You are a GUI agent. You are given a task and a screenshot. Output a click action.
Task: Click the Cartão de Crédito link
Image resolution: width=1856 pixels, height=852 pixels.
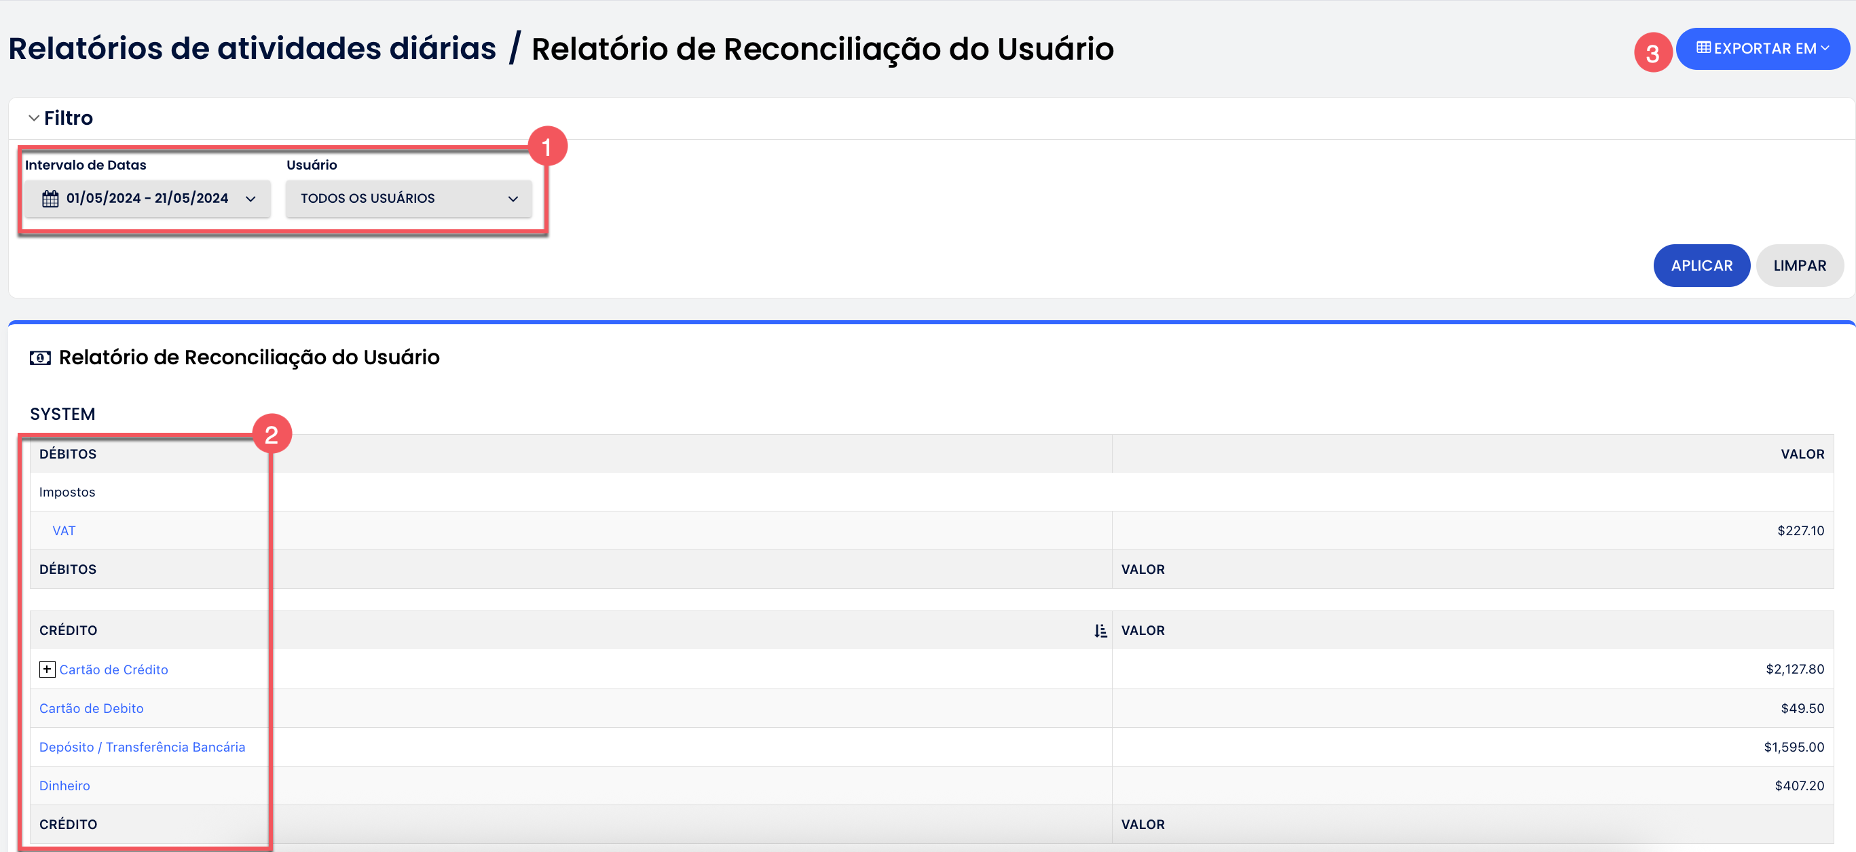tap(114, 670)
